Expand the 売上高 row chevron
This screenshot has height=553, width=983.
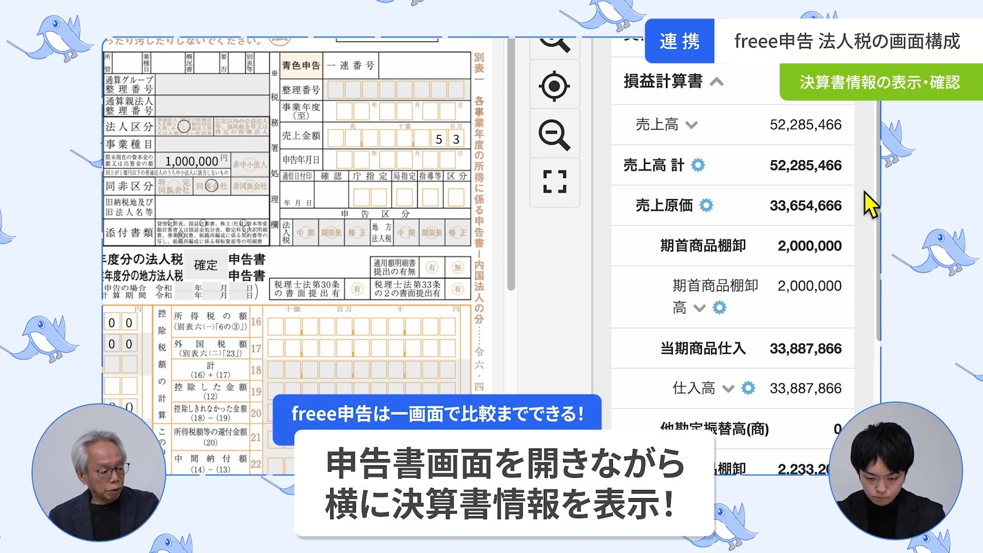pyautogui.click(x=691, y=125)
